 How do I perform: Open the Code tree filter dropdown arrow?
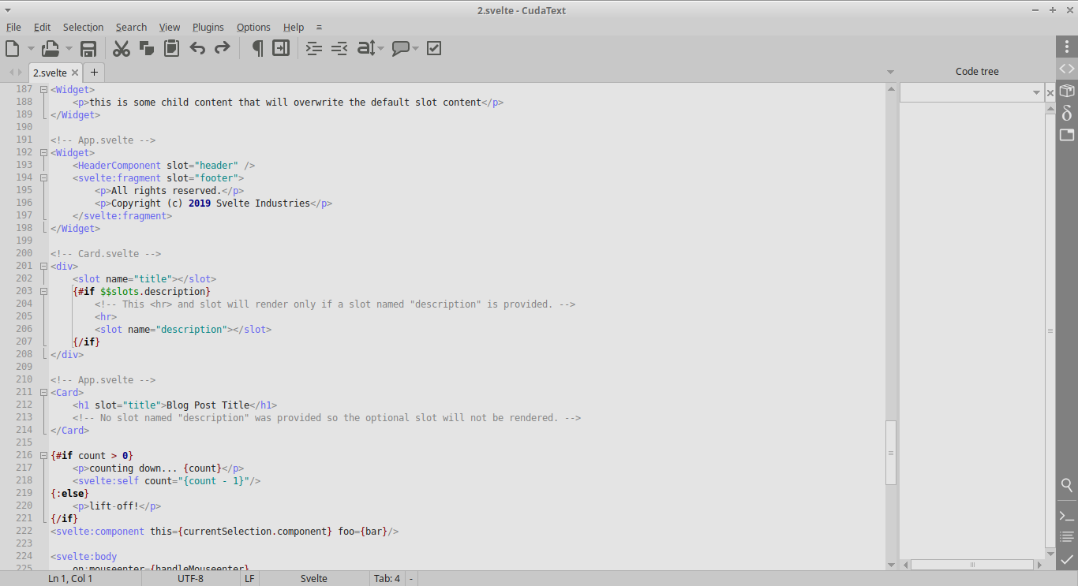click(x=1036, y=92)
